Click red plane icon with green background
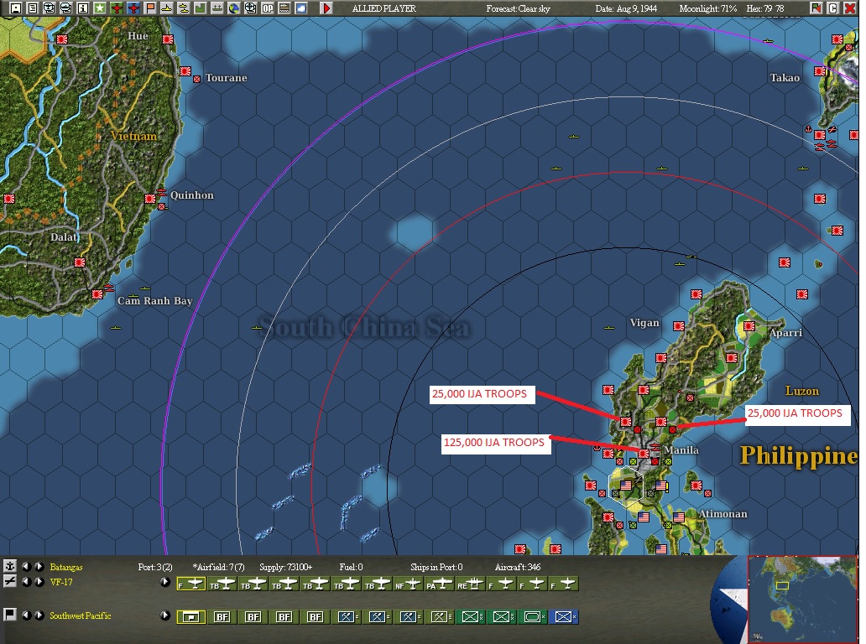Viewport: 866px width, 644px height. [x=117, y=8]
